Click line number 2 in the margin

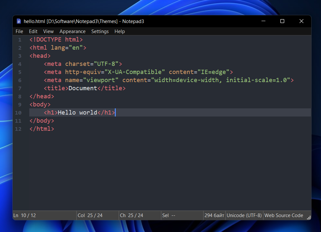[20, 48]
